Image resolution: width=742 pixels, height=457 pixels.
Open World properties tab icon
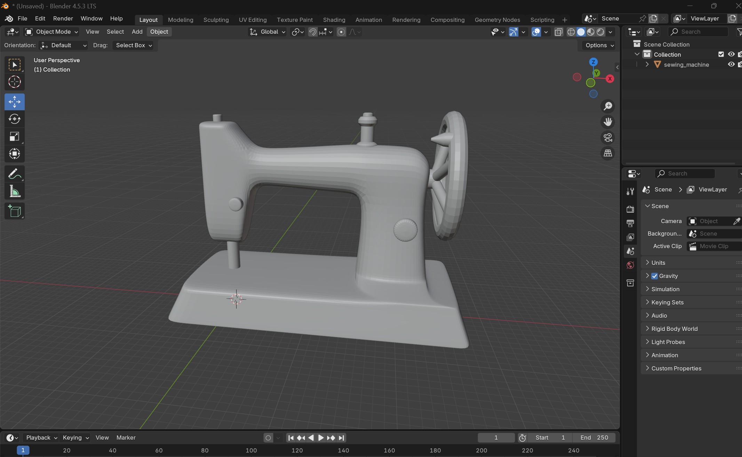(630, 266)
